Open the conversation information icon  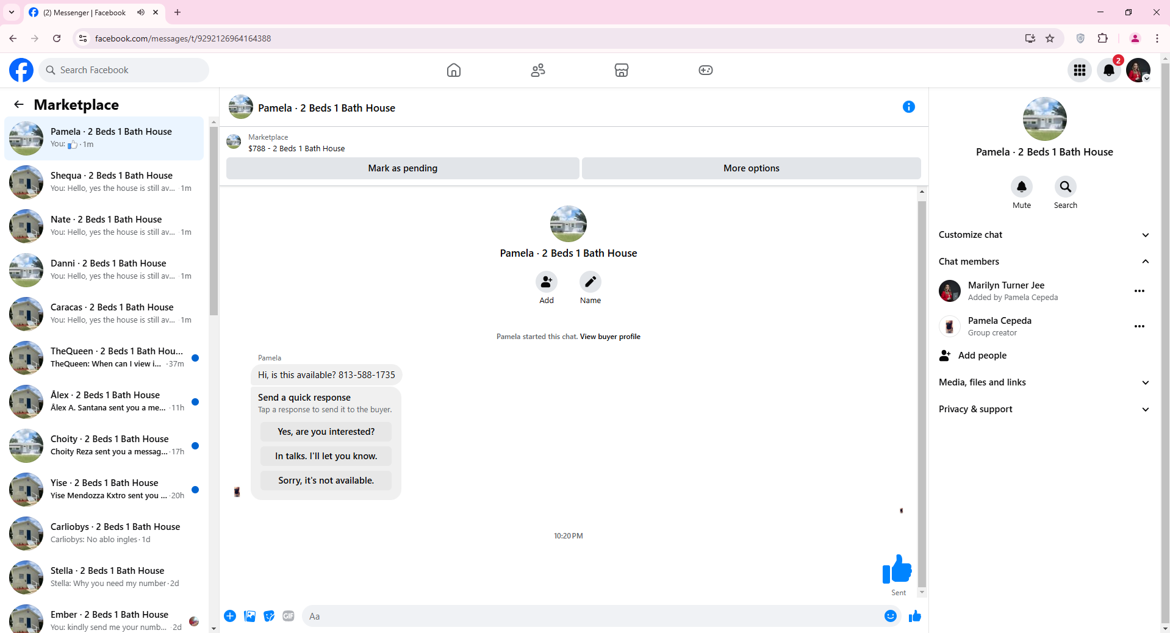tap(909, 107)
